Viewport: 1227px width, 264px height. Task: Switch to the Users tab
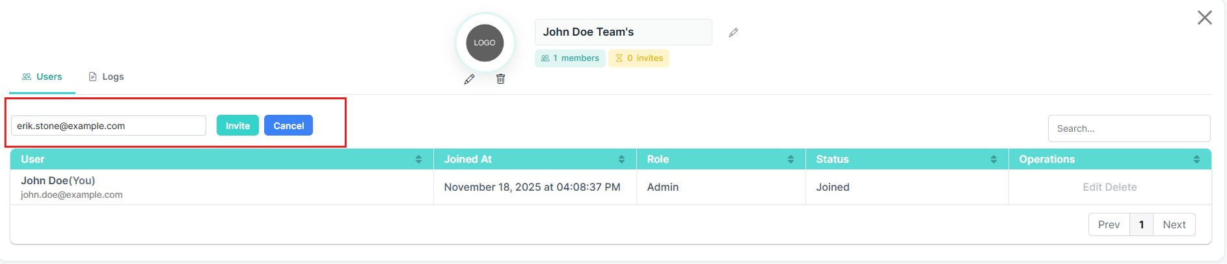pyautogui.click(x=42, y=77)
